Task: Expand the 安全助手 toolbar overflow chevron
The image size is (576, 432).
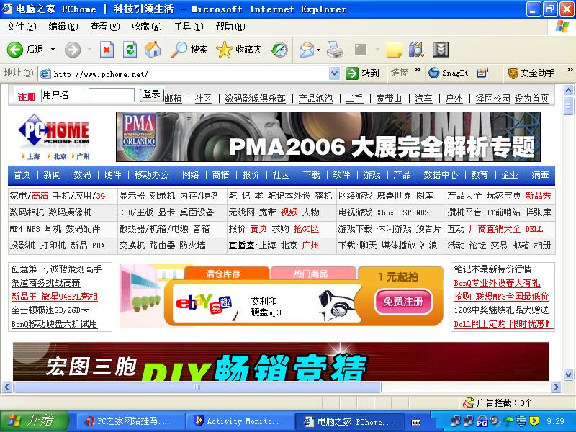Action: (570, 69)
